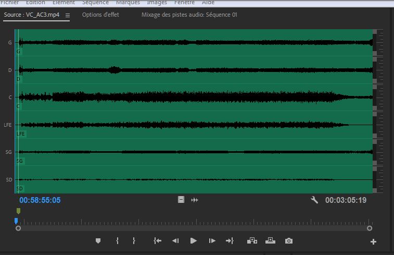Click the Mark In bracket icon
Image resolution: width=394 pixels, height=255 pixels.
pos(118,241)
